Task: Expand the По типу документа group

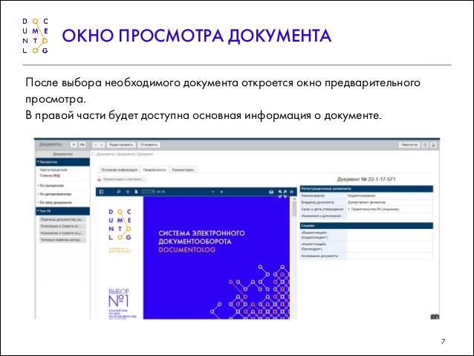Action: (x=55, y=202)
